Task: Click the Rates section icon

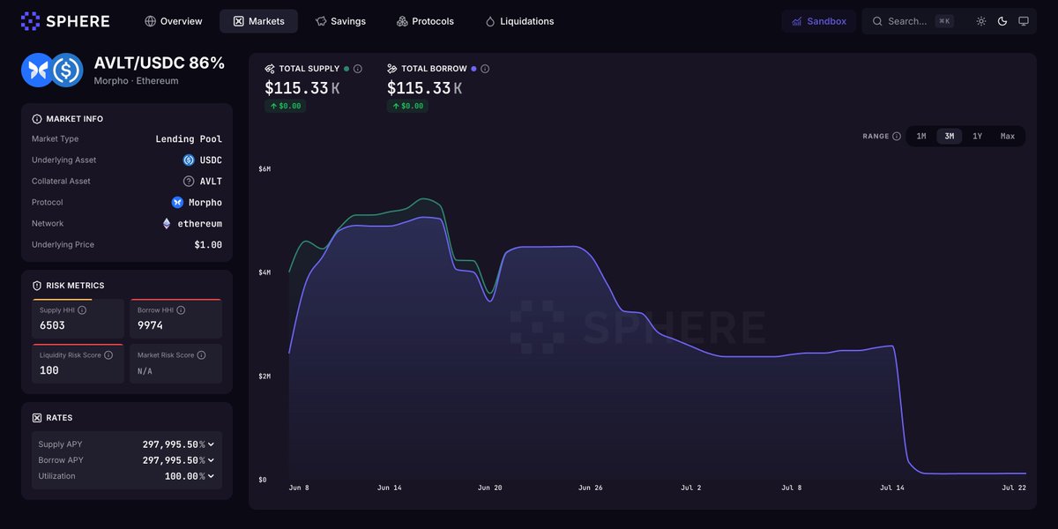Action: point(37,418)
